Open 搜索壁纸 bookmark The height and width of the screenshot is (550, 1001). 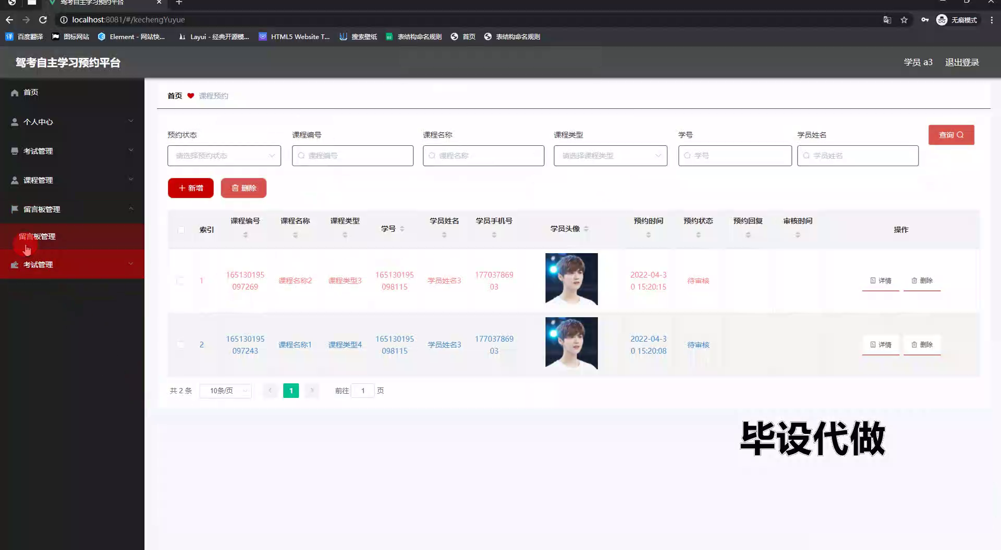358,36
